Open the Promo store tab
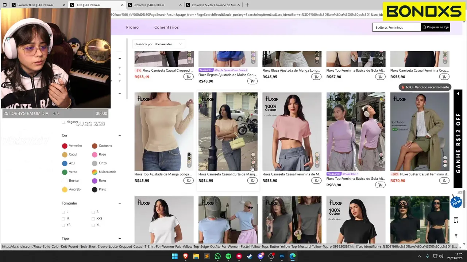 click(132, 27)
